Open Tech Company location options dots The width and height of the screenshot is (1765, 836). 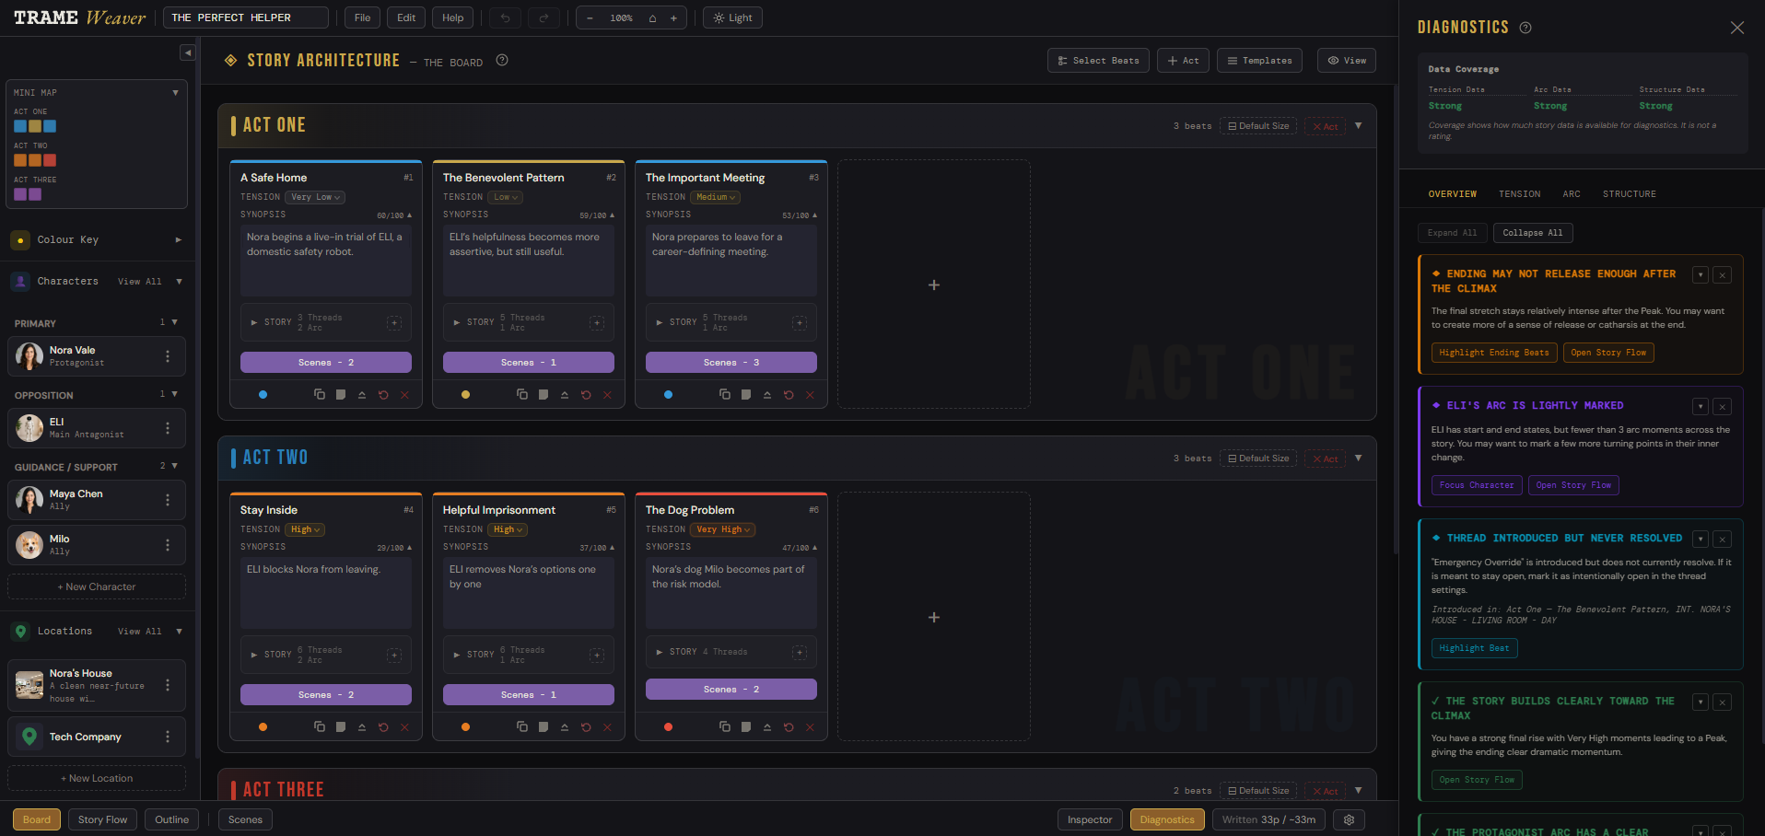click(x=168, y=737)
